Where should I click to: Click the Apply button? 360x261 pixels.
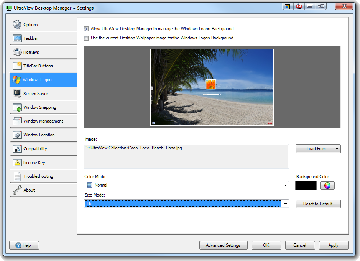pos(334,245)
